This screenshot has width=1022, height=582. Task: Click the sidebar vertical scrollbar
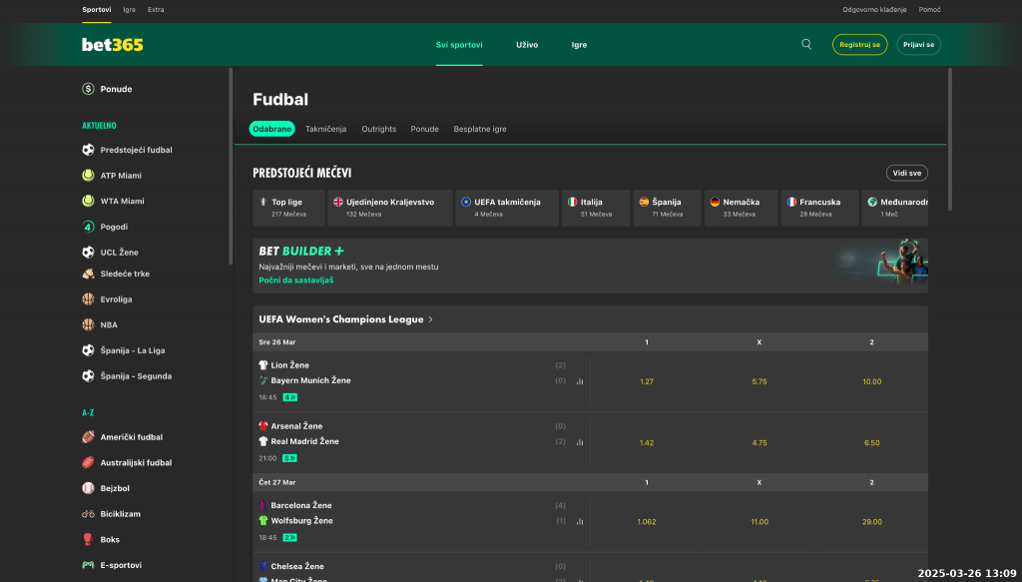pyautogui.click(x=231, y=166)
